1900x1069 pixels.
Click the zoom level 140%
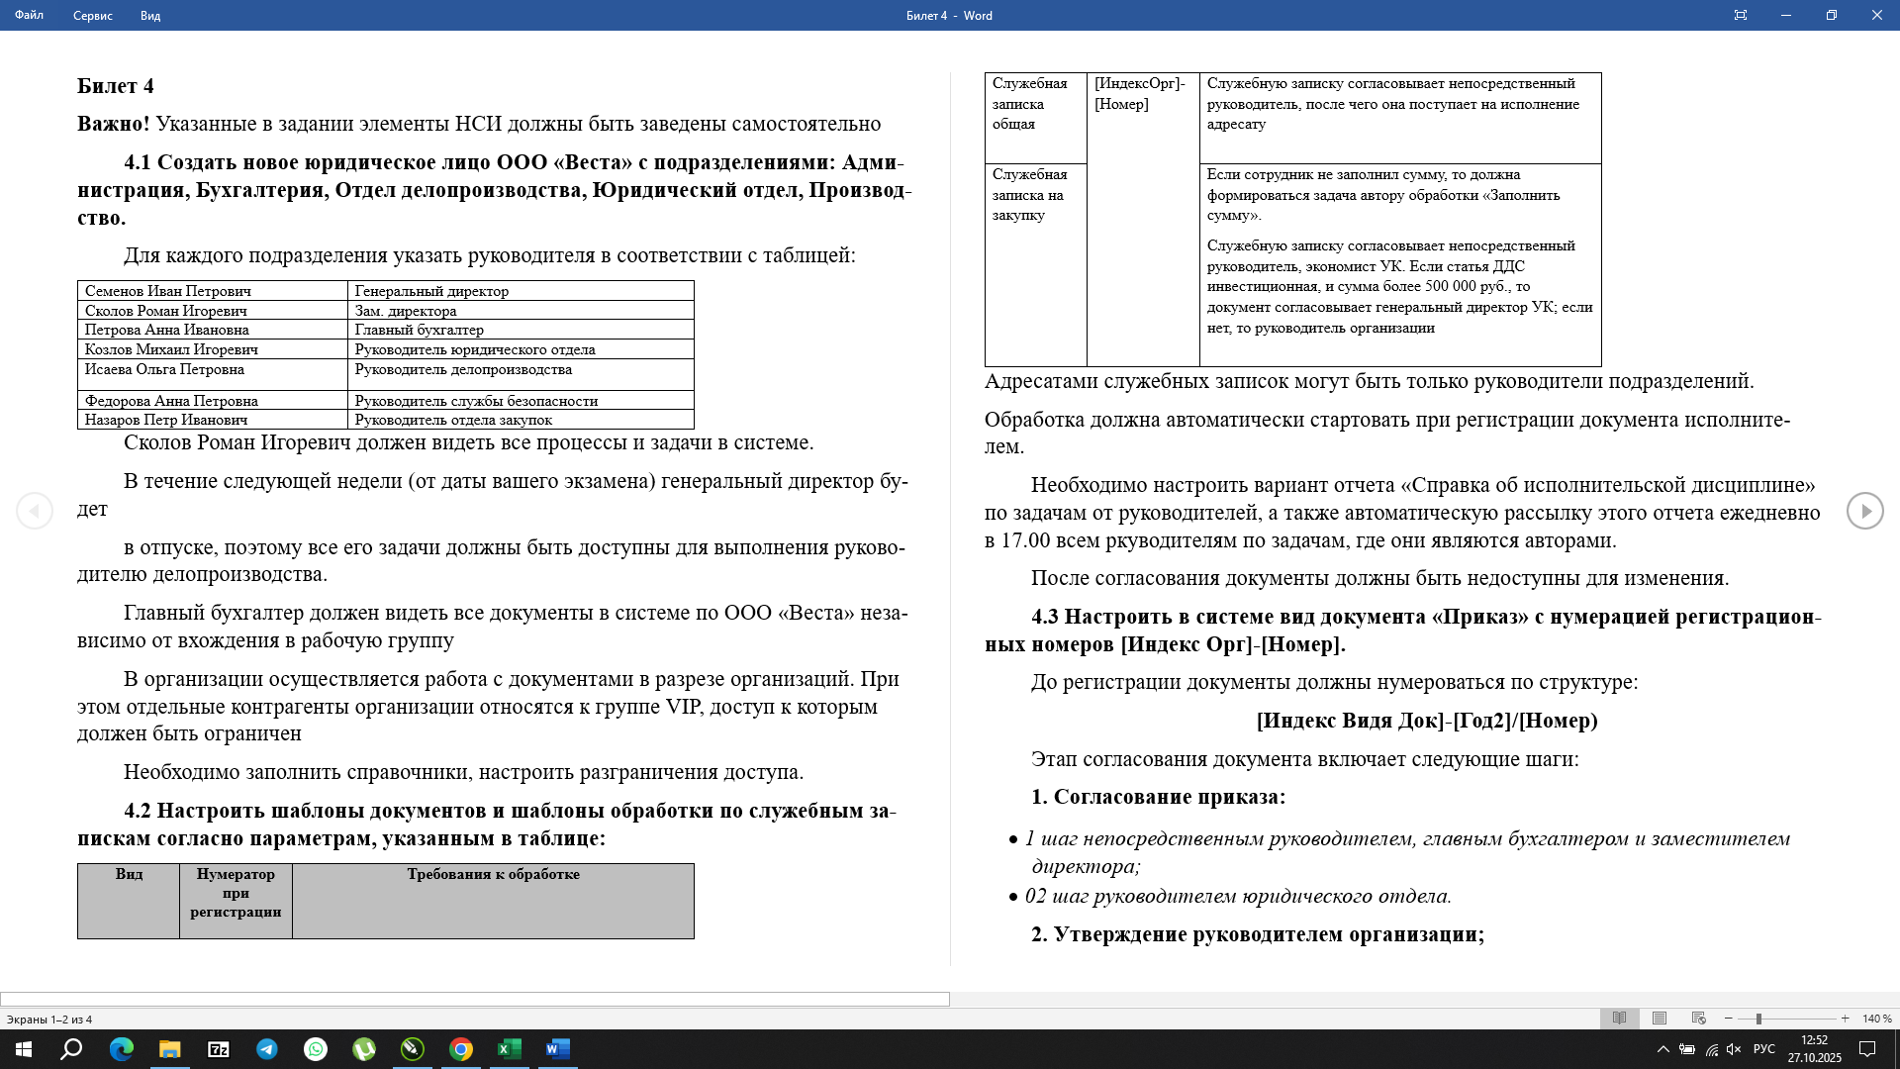pyautogui.click(x=1877, y=1018)
